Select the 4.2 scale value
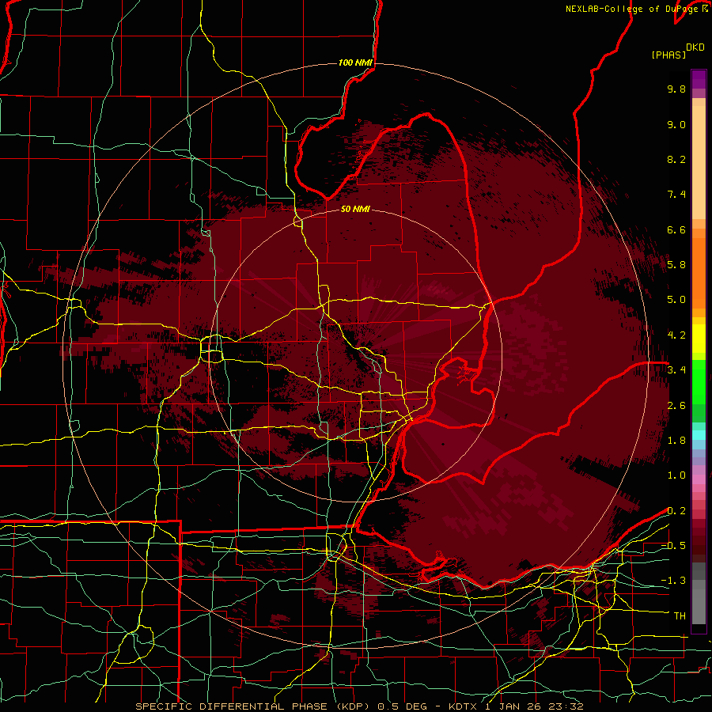712x712 pixels. point(676,335)
